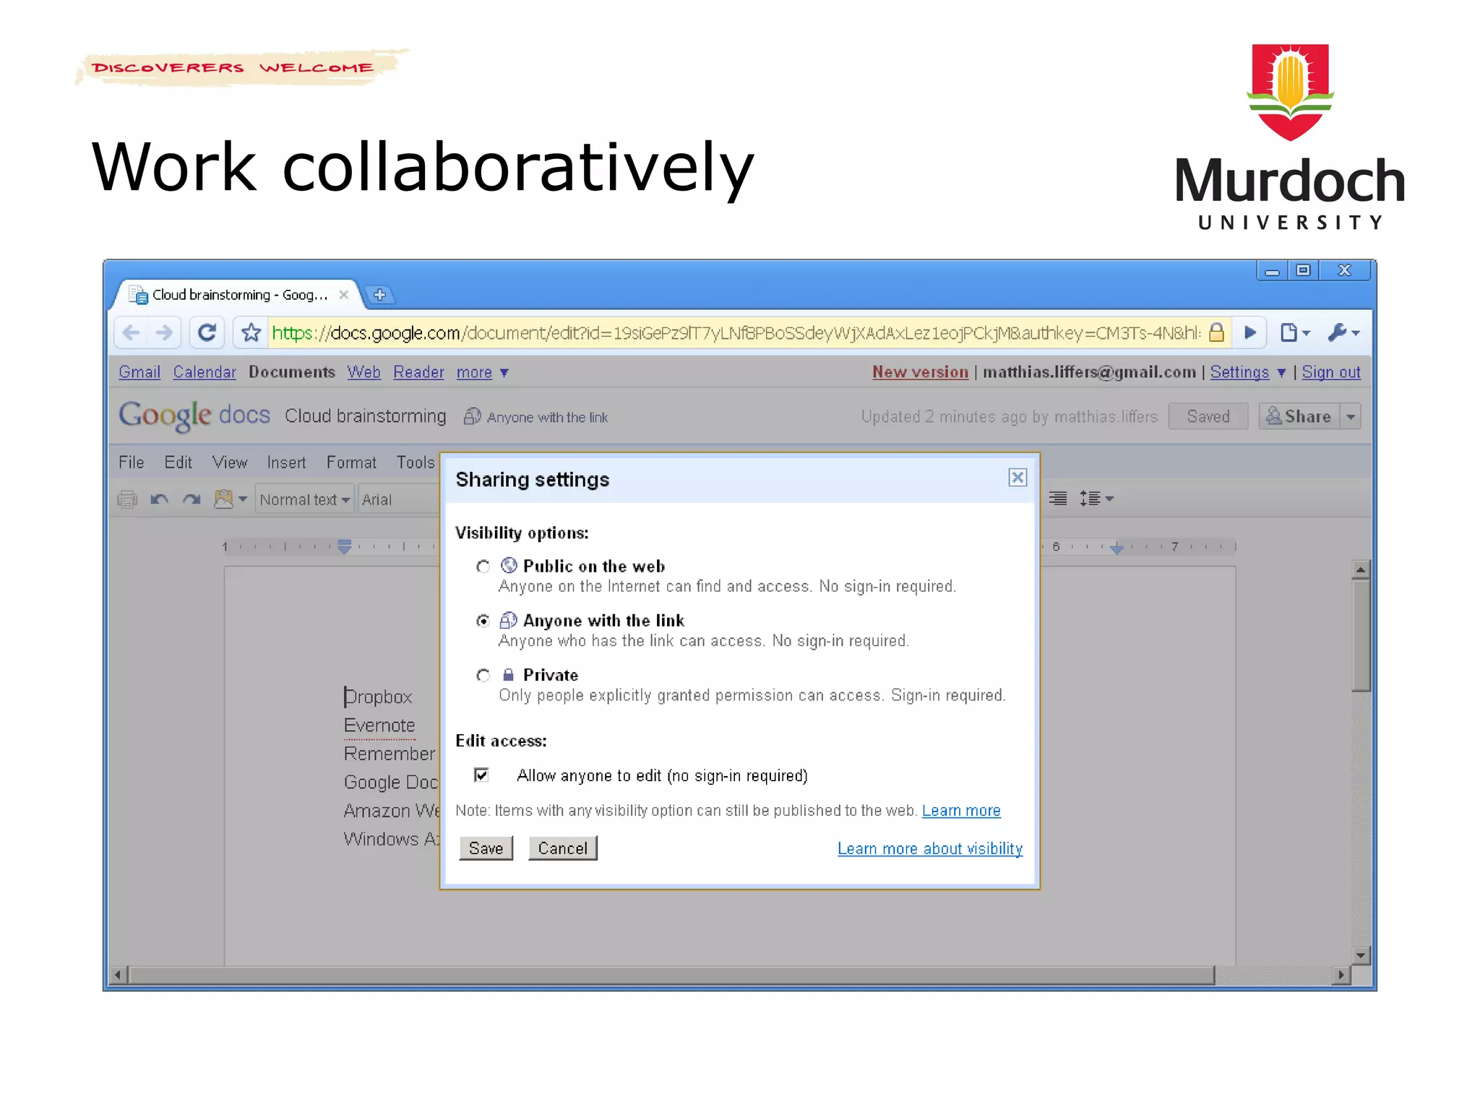Expand the more links dropdown
This screenshot has height=1110, width=1480.
[504, 373]
